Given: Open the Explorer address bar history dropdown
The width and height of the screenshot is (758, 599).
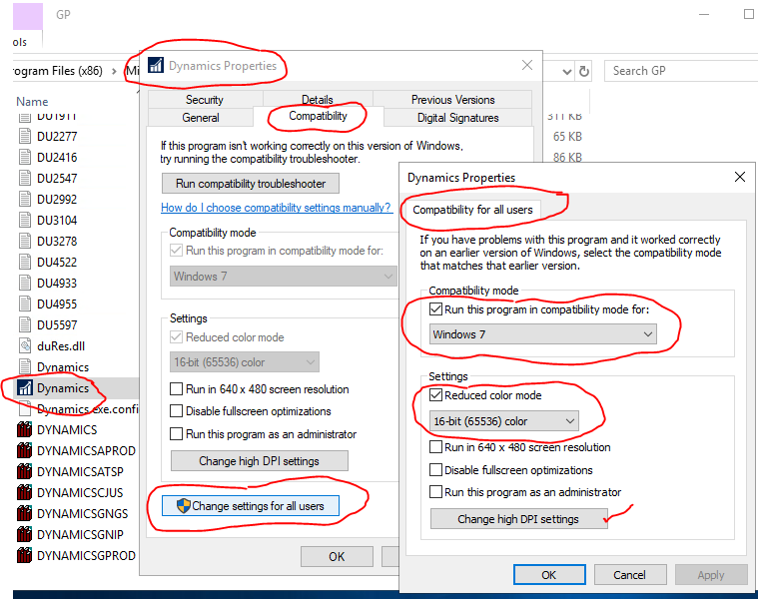Looking at the screenshot, I should pyautogui.click(x=567, y=72).
